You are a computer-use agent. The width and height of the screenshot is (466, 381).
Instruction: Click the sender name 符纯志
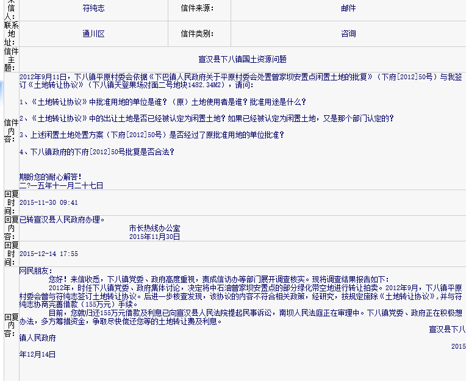tap(93, 9)
